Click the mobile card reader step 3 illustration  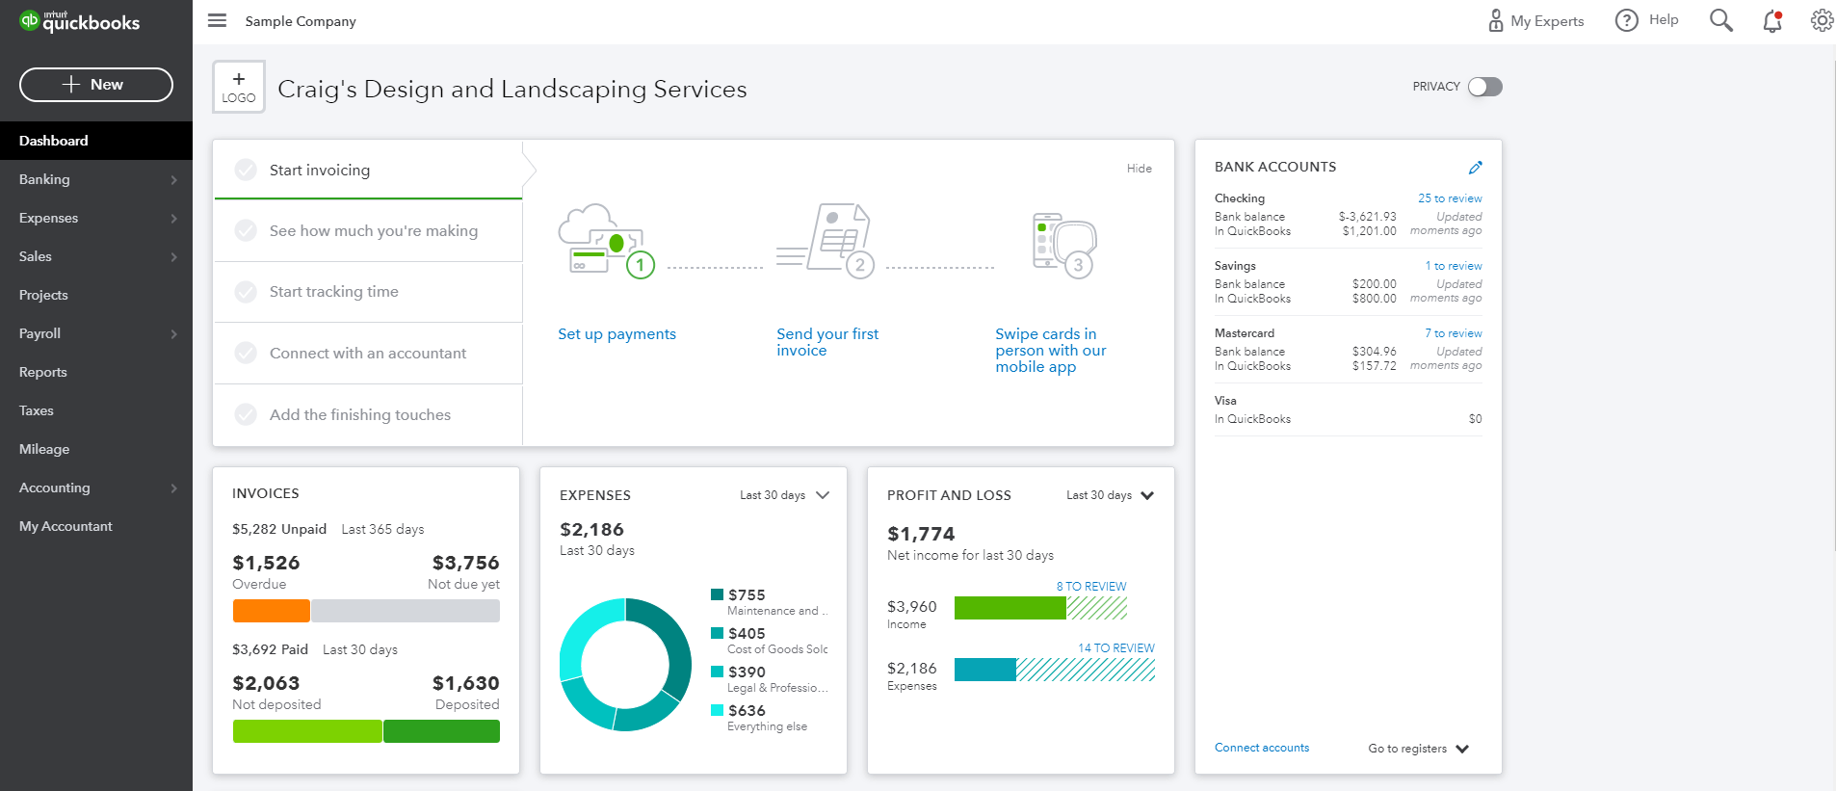coord(1064,245)
